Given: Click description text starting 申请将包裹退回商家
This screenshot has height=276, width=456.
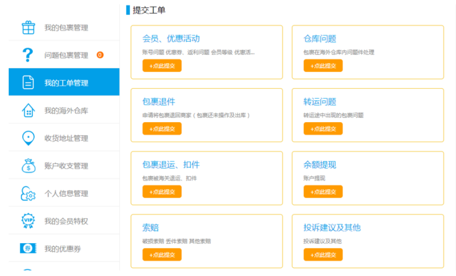Looking at the screenshot, I should point(196,115).
